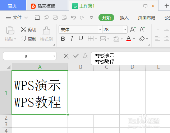
Task: Click the fx insert function icon
Action: point(85,56)
